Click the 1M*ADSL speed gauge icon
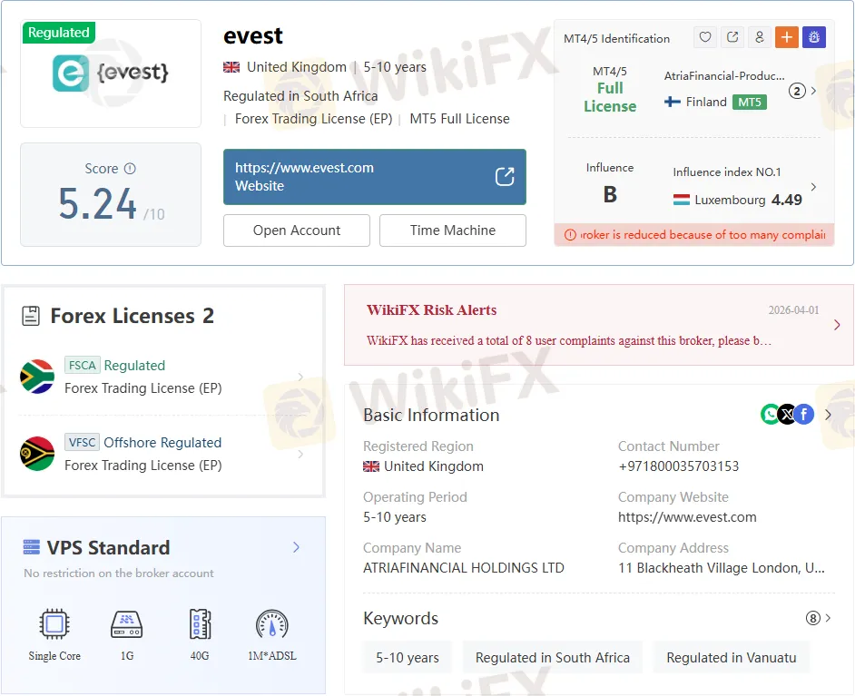 (271, 624)
